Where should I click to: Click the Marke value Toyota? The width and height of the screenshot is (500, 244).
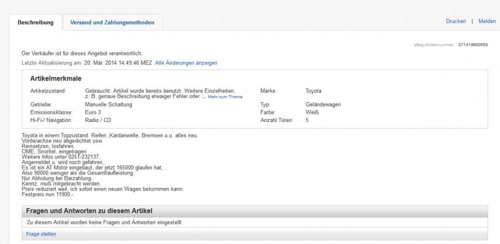coord(313,91)
